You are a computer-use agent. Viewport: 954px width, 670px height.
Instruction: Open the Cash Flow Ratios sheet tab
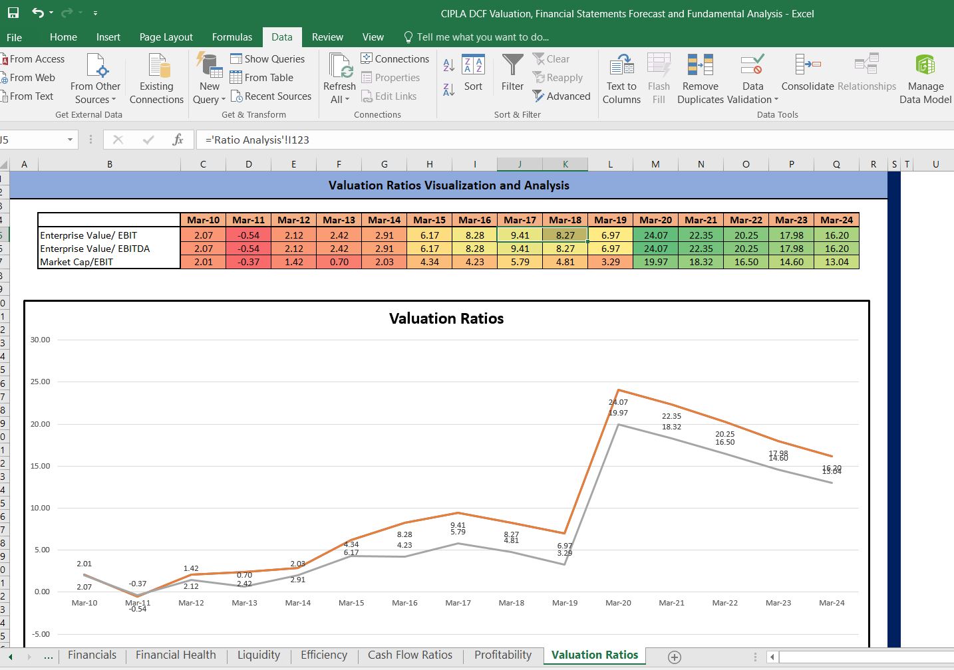coord(410,655)
